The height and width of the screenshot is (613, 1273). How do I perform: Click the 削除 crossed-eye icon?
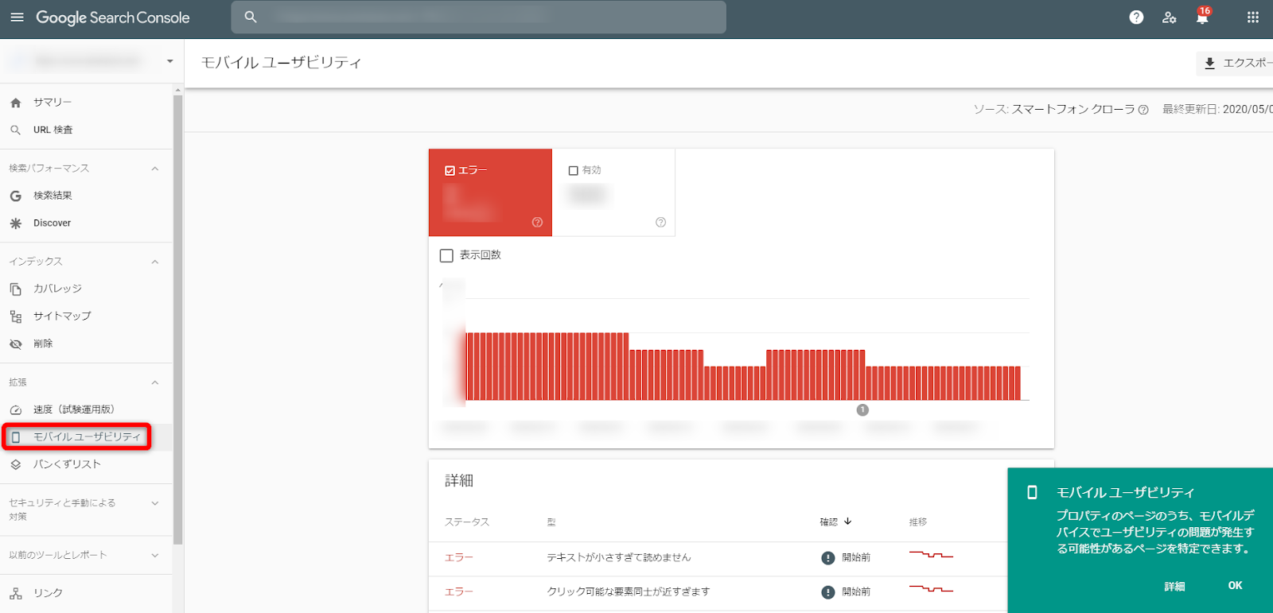click(x=16, y=344)
